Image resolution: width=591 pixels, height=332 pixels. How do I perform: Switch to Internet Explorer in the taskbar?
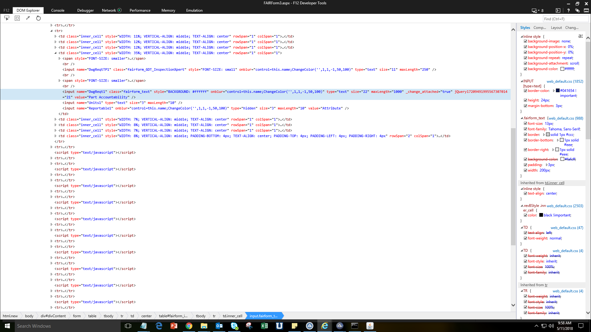pyautogui.click(x=325, y=326)
